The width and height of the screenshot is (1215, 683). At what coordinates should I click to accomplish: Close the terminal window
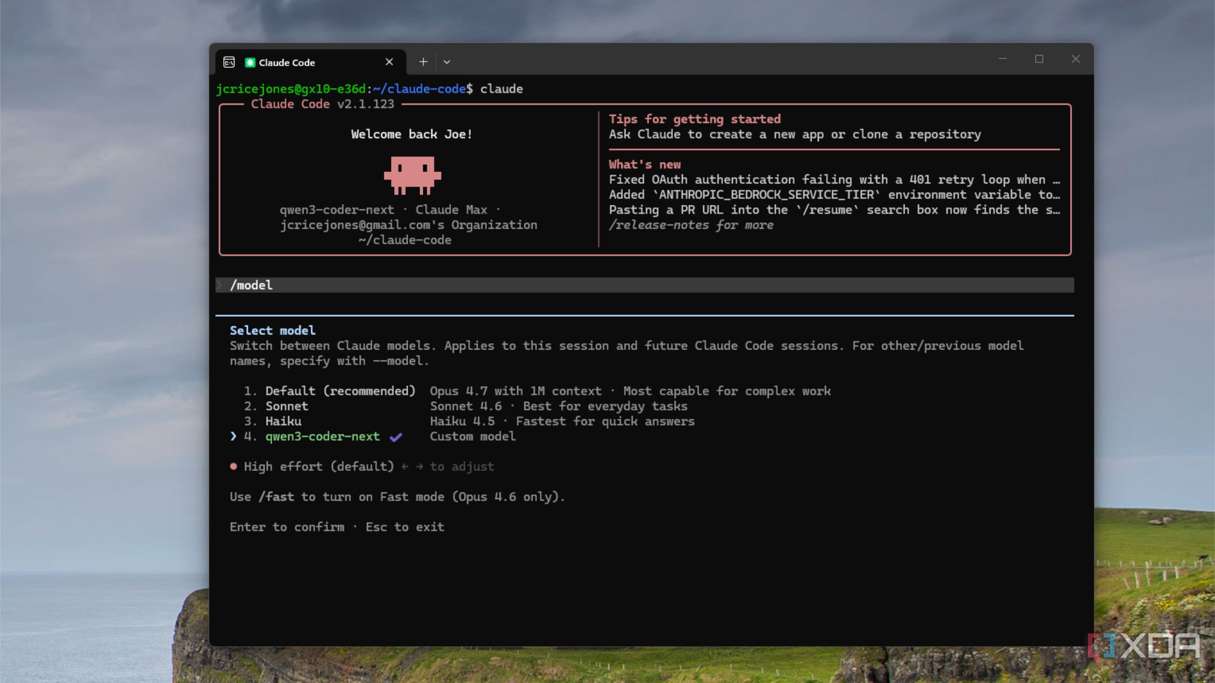pyautogui.click(x=1075, y=59)
